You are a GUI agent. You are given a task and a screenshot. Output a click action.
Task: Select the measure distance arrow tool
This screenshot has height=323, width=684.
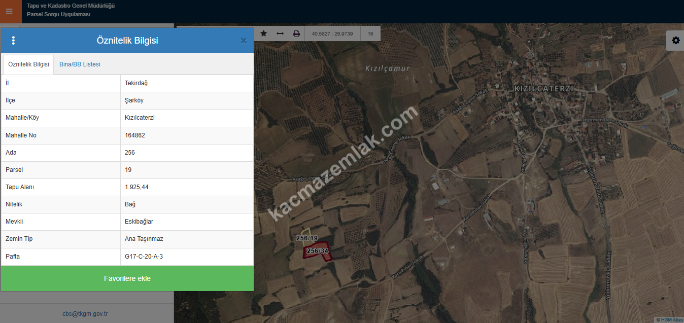(280, 33)
